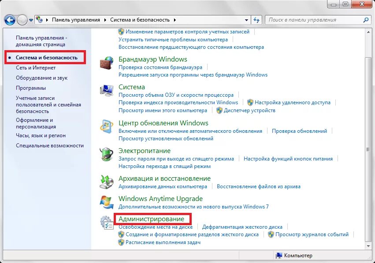Screen dimensions: 375x263
Task: Open Программы category in sidebar
Action: pyautogui.click(x=30, y=88)
